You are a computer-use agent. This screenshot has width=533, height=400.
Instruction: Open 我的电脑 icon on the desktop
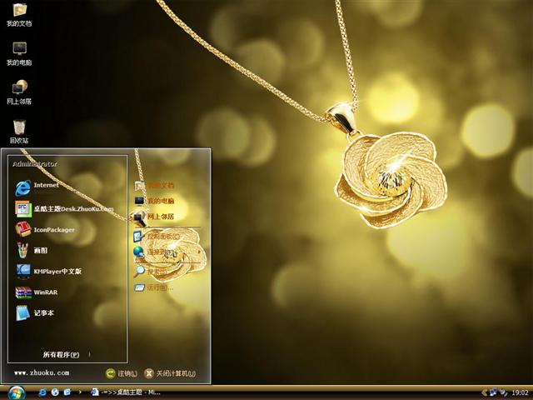click(18, 50)
